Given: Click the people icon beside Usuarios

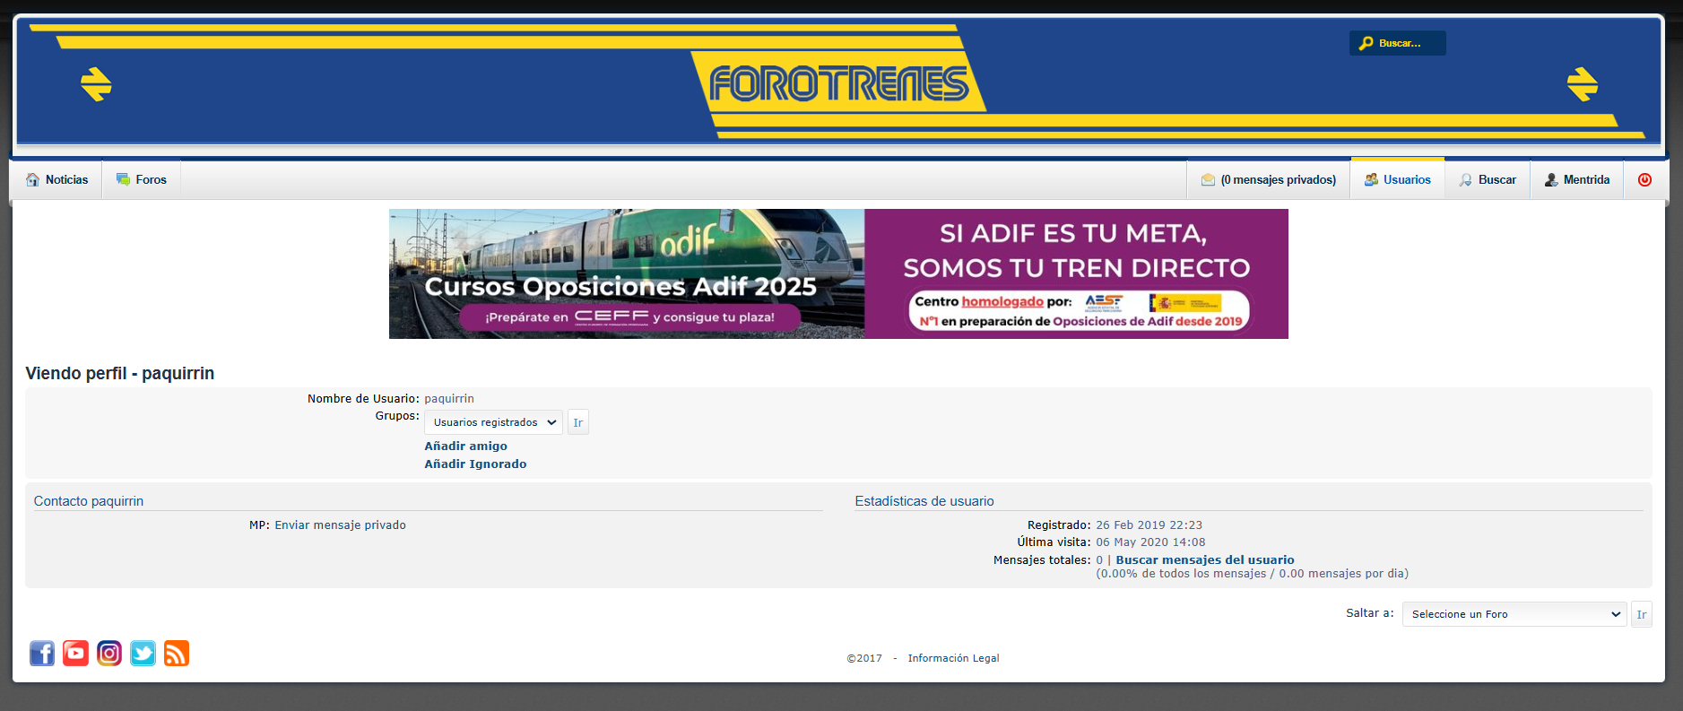Looking at the screenshot, I should pos(1371,179).
